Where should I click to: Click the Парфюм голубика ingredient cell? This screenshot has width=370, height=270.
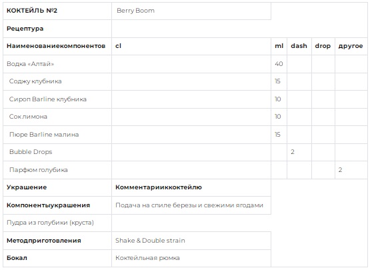tap(57, 170)
